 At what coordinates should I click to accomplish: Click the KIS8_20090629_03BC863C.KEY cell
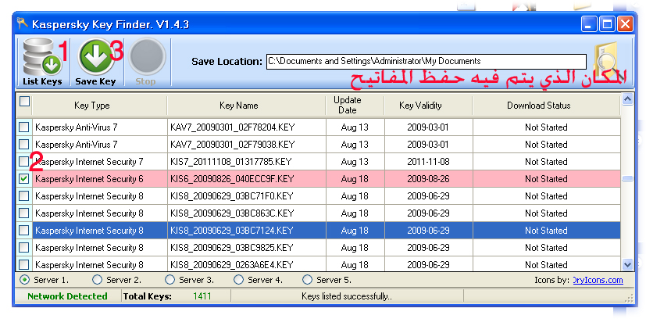pyautogui.click(x=246, y=213)
